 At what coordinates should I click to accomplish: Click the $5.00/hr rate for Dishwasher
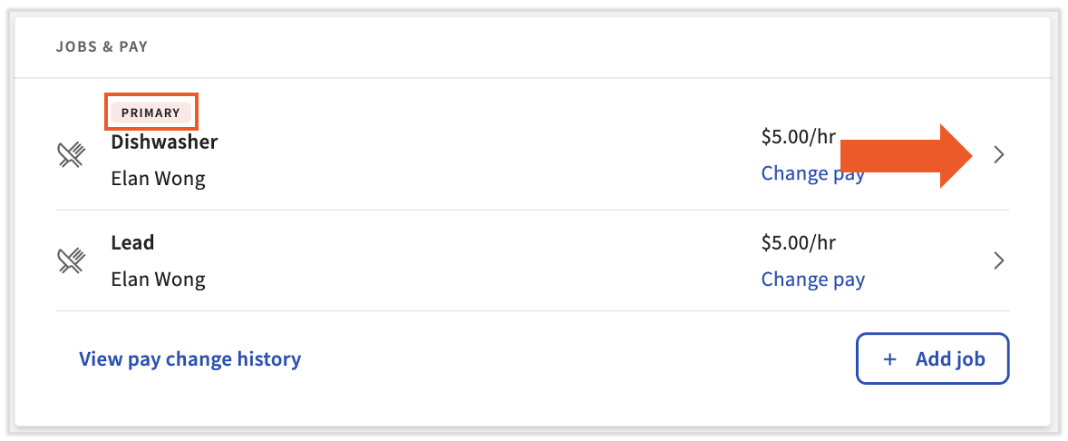tap(798, 138)
